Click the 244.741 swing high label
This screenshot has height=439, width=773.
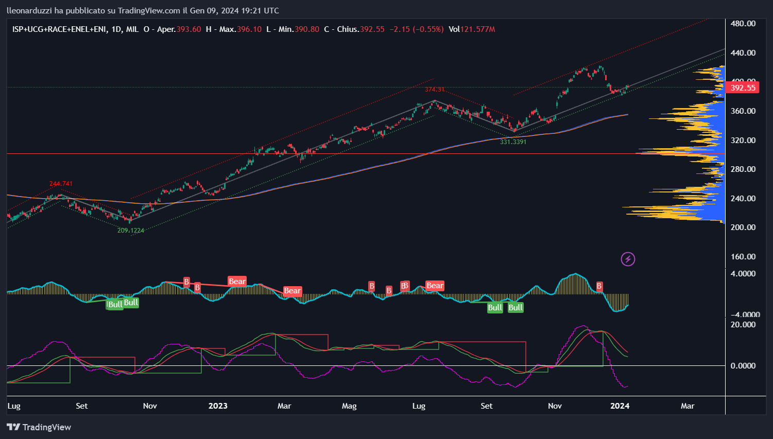point(61,184)
